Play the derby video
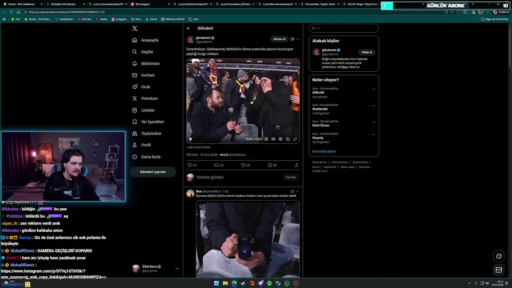 [x=191, y=139]
